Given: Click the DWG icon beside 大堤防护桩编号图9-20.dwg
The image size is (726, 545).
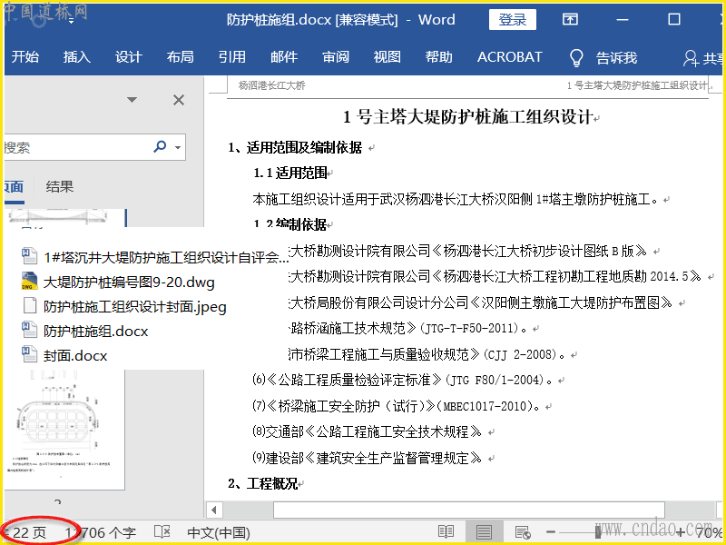Looking at the screenshot, I should [30, 281].
